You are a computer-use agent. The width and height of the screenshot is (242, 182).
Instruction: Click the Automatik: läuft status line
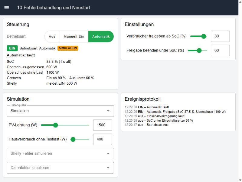coord(21,55)
